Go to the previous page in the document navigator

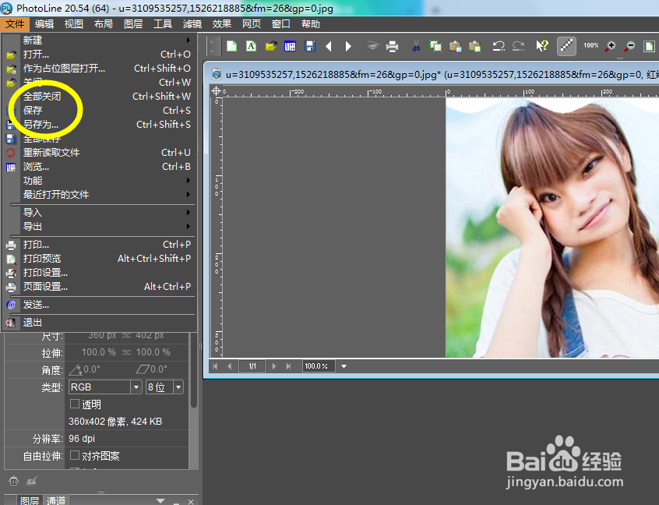coord(230,366)
